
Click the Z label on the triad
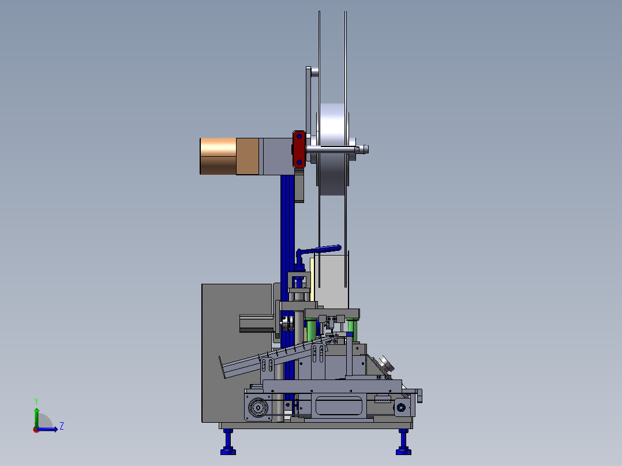[x=62, y=426]
